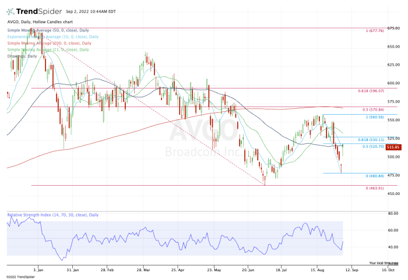Click the 500.00 price axis label

(393, 157)
